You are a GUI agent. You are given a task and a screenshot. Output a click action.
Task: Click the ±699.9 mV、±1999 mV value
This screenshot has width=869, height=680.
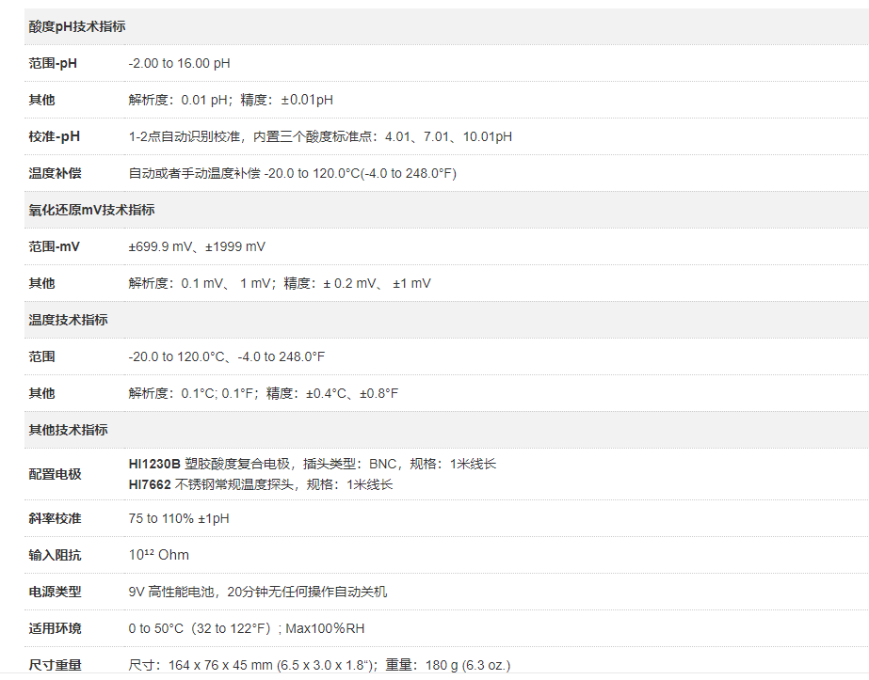click(197, 246)
